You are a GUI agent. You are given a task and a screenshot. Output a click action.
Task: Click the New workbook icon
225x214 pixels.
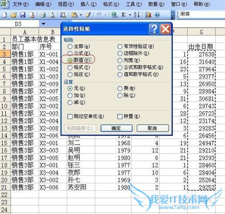click(x=4, y=15)
